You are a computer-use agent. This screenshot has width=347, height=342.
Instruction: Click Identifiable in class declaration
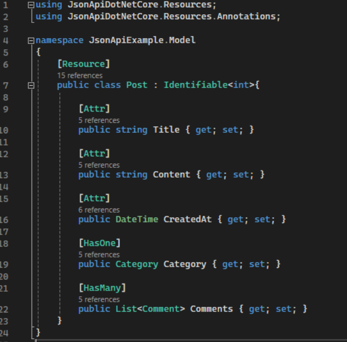coord(196,85)
